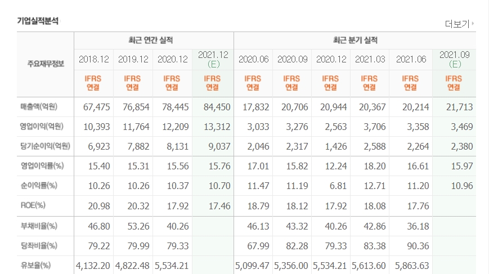Viewport: 489px width, 274px height.
Task: Click the 2020.09 column header
Action: point(292,59)
